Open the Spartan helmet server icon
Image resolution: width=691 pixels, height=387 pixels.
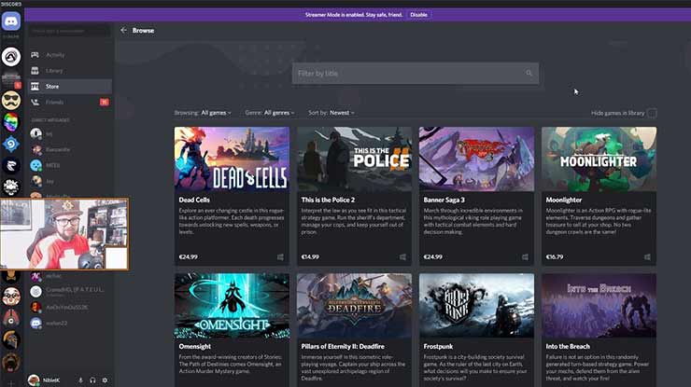coord(11,339)
